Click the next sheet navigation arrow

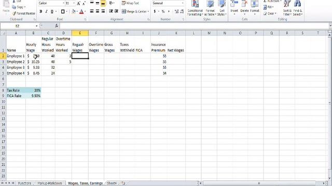[9, 183]
